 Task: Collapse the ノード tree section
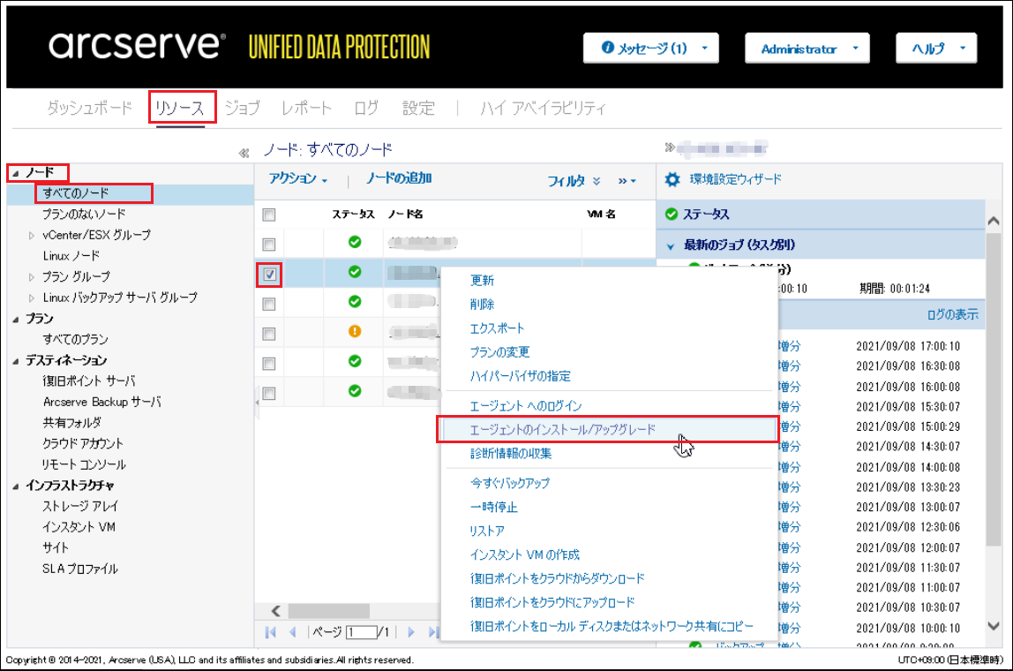[16, 173]
